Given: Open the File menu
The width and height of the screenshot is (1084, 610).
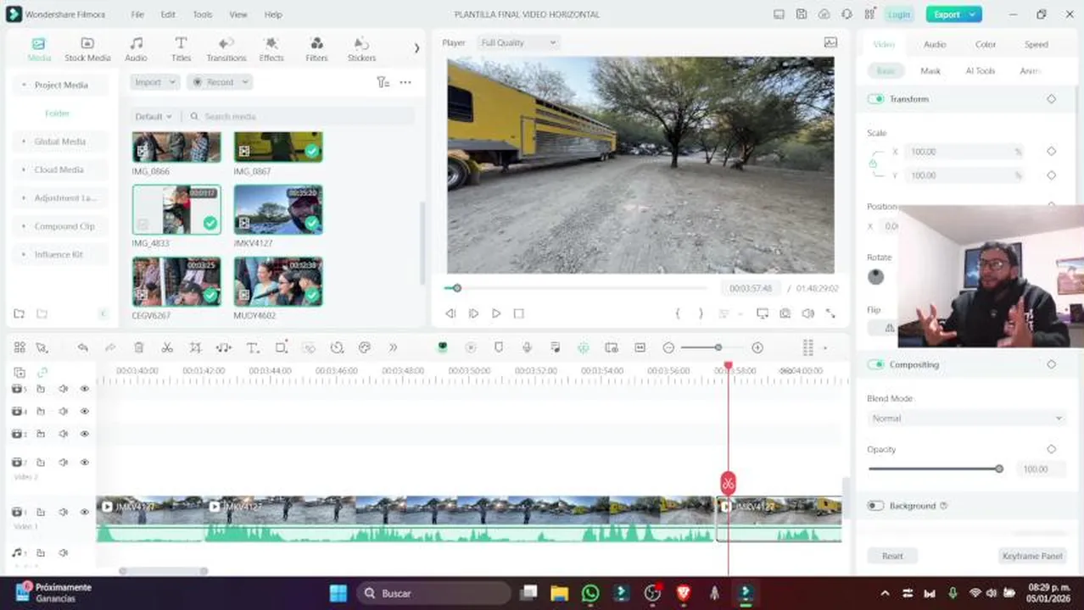Looking at the screenshot, I should pyautogui.click(x=137, y=14).
